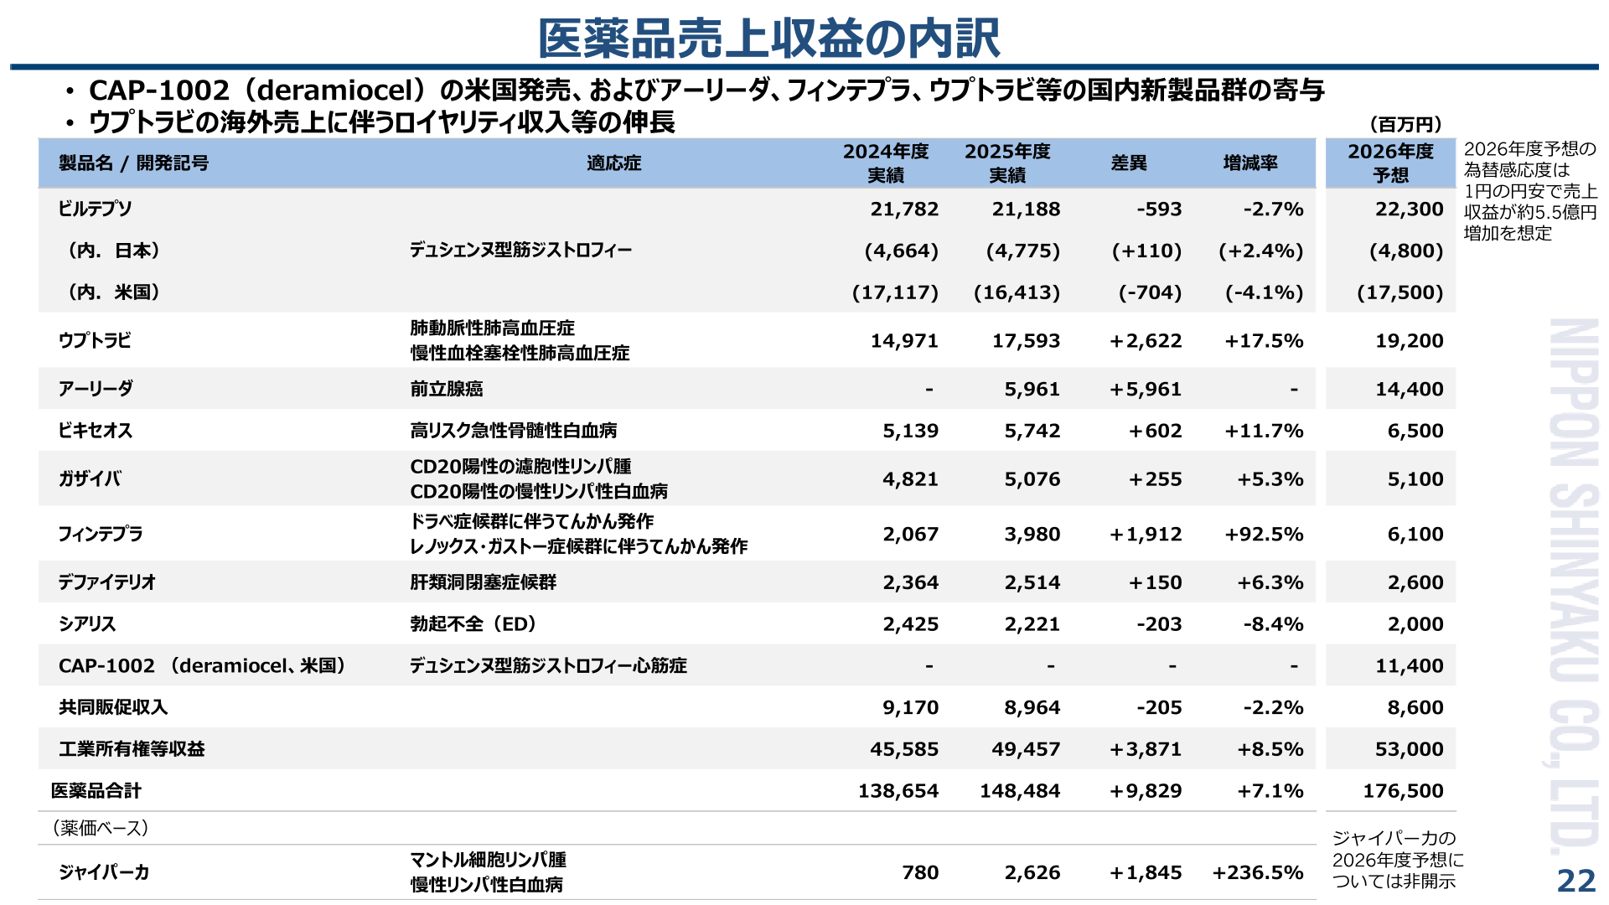Select ウプトラビ's 2025 value 17,593

coord(1026,341)
